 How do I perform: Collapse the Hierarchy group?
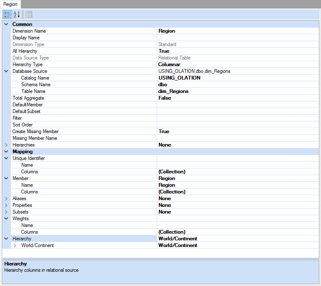[6, 239]
